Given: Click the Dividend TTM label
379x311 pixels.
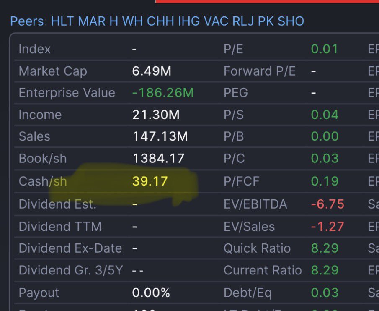Looking at the screenshot, I should click(60, 227).
